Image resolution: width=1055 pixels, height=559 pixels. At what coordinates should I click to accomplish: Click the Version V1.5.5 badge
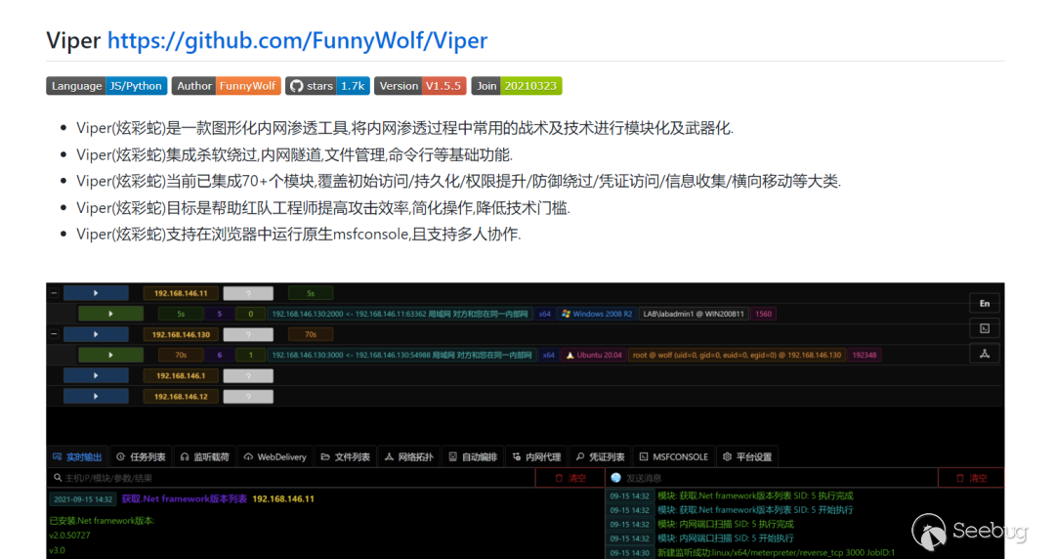(420, 86)
